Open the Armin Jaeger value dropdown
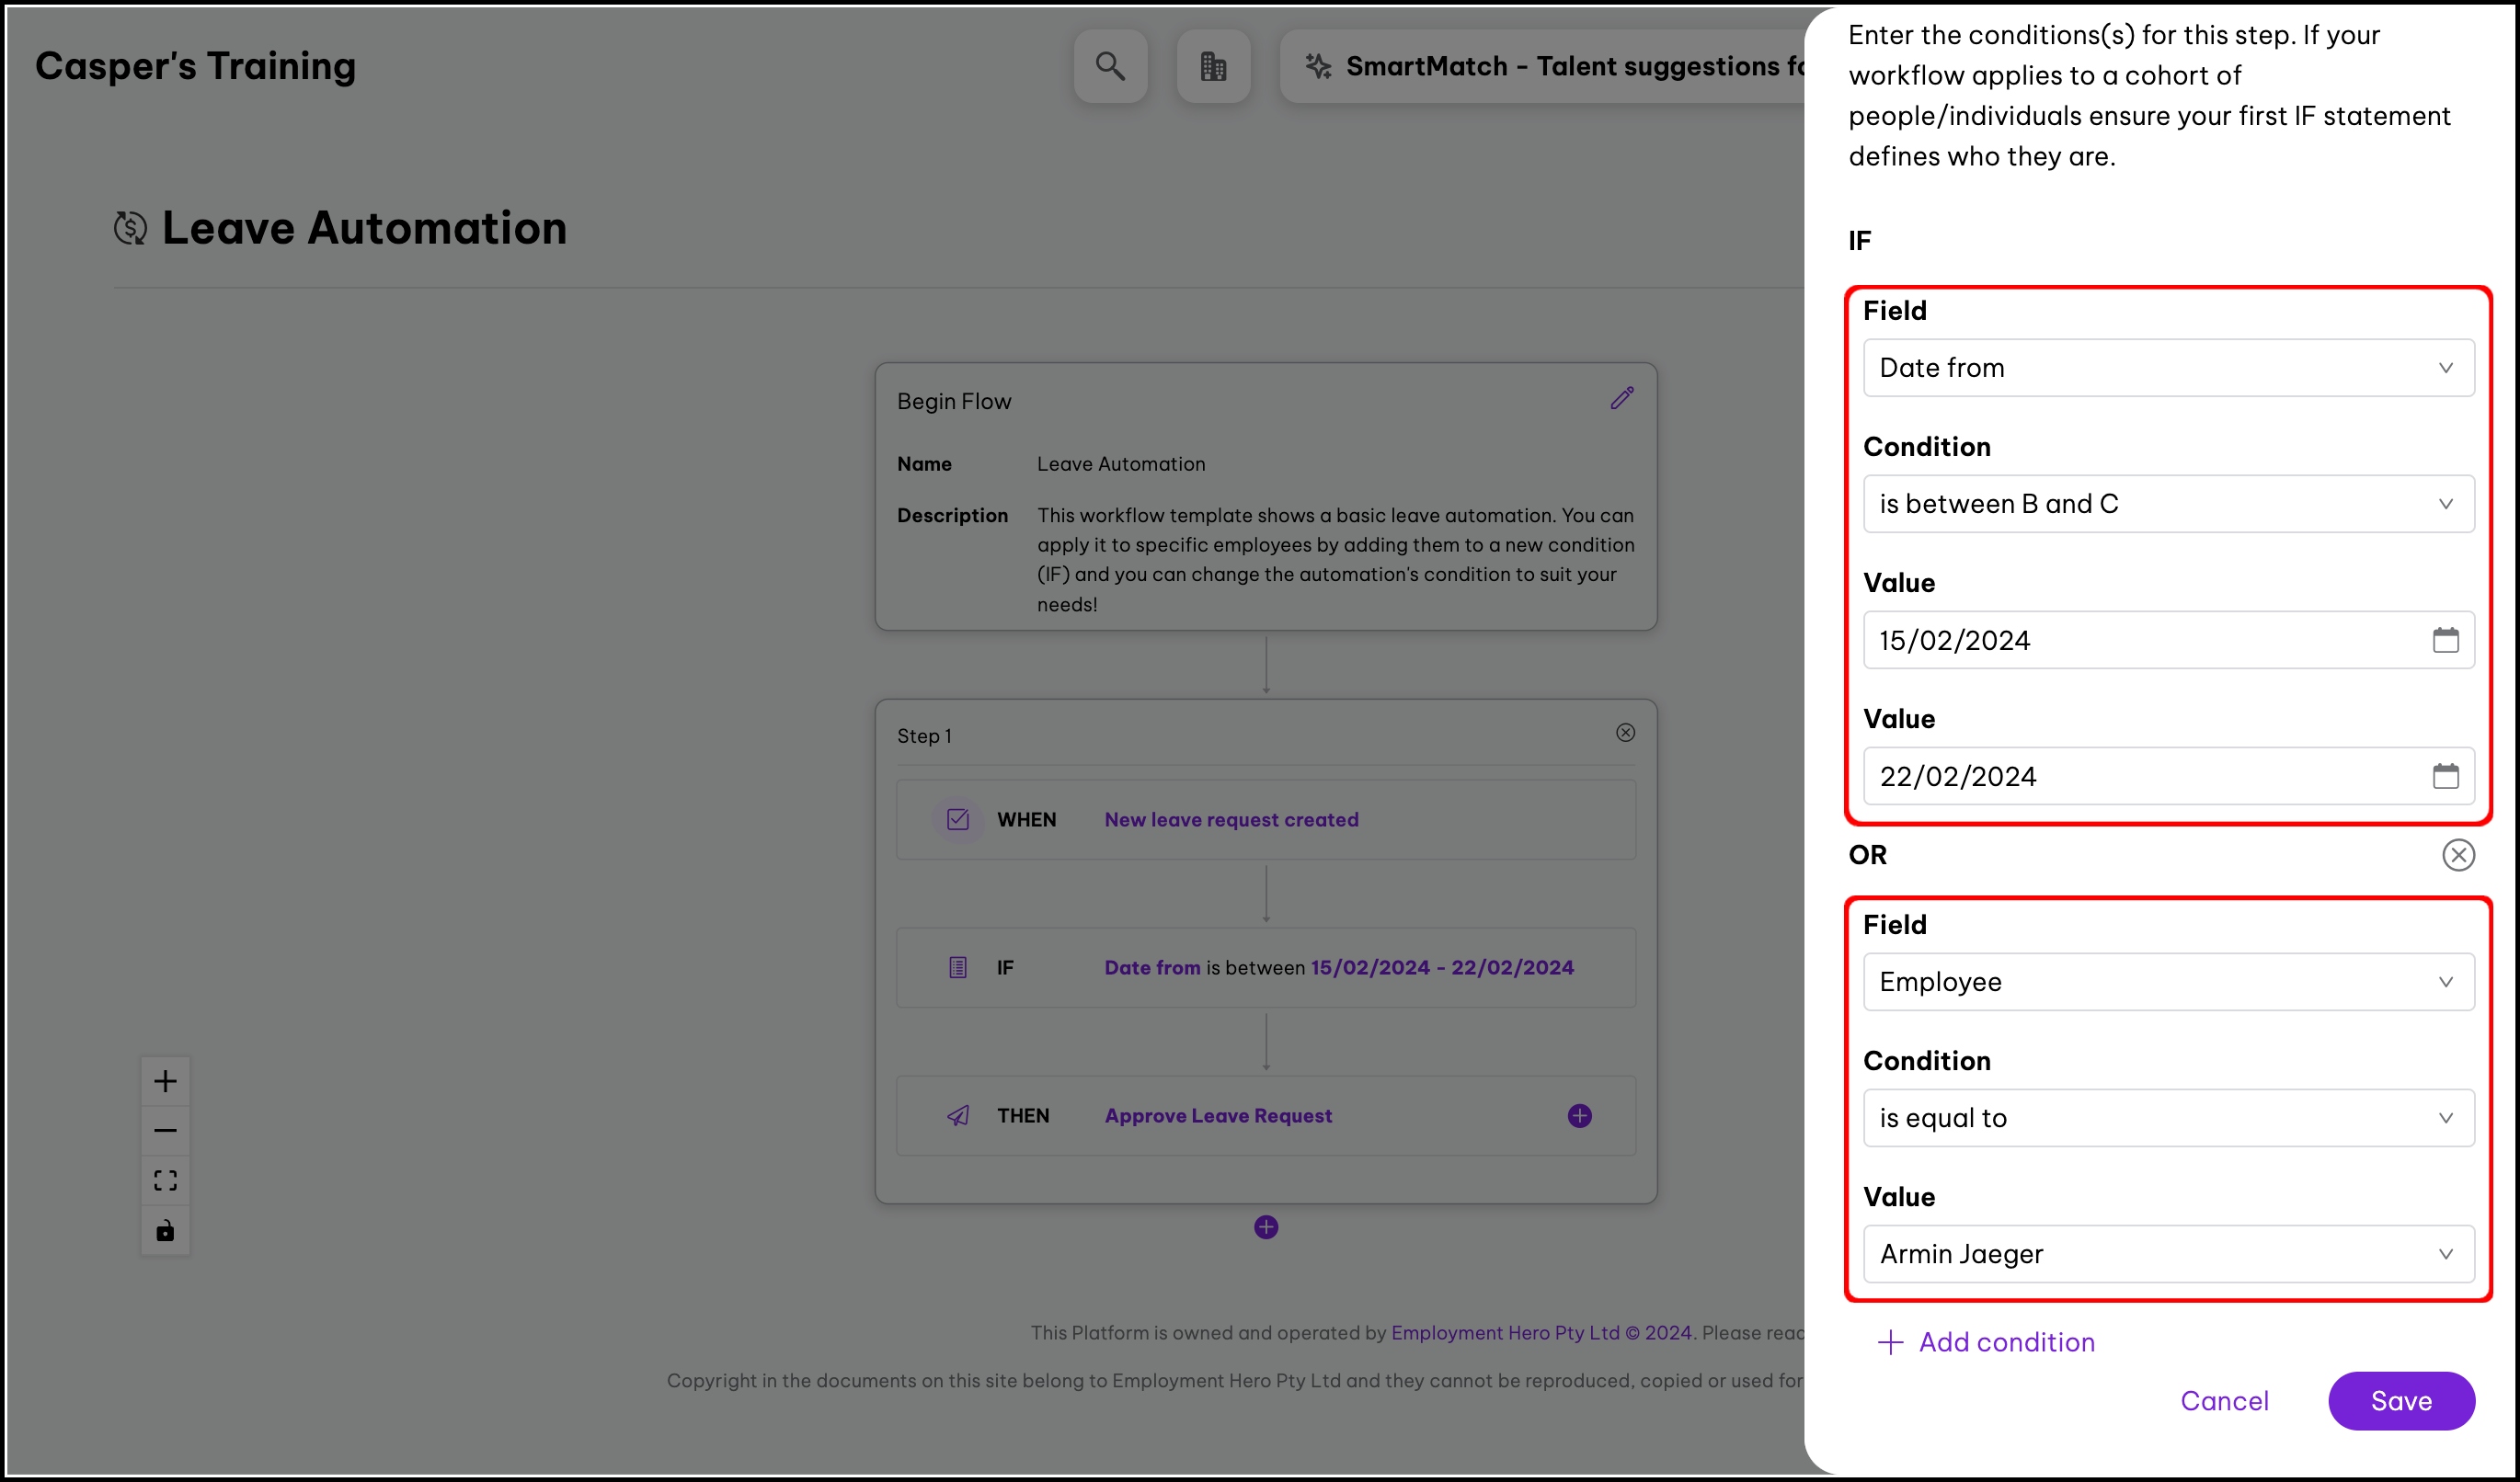The height and width of the screenshot is (1482, 2520). click(x=2168, y=1254)
